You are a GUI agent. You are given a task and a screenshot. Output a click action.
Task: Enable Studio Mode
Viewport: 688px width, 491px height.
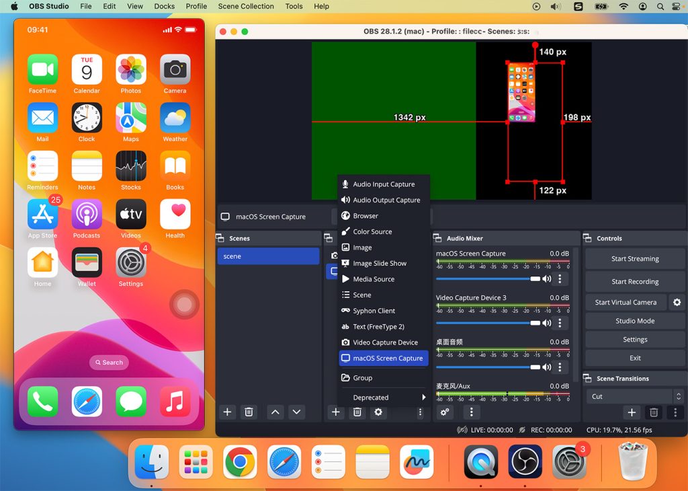(635, 321)
